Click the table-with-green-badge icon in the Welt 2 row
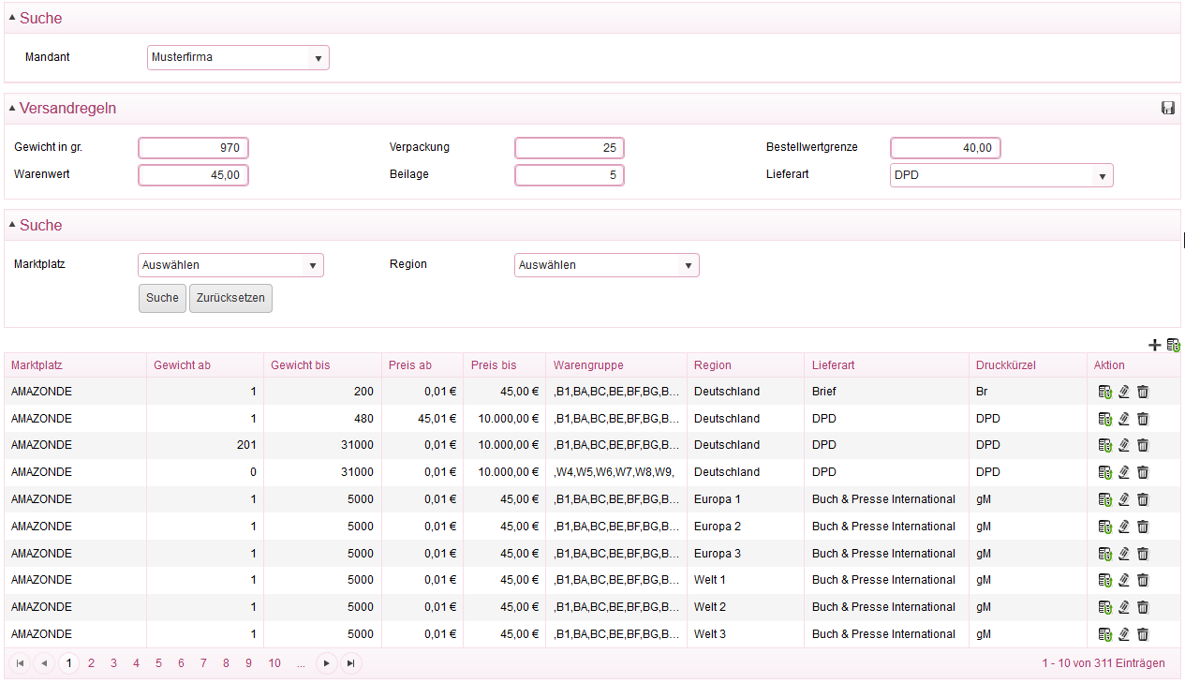 [x=1105, y=607]
